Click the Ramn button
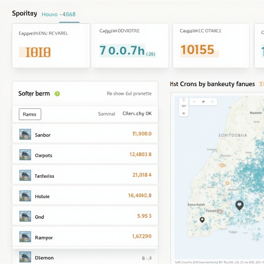264x264 pixels. pyautogui.click(x=30, y=114)
